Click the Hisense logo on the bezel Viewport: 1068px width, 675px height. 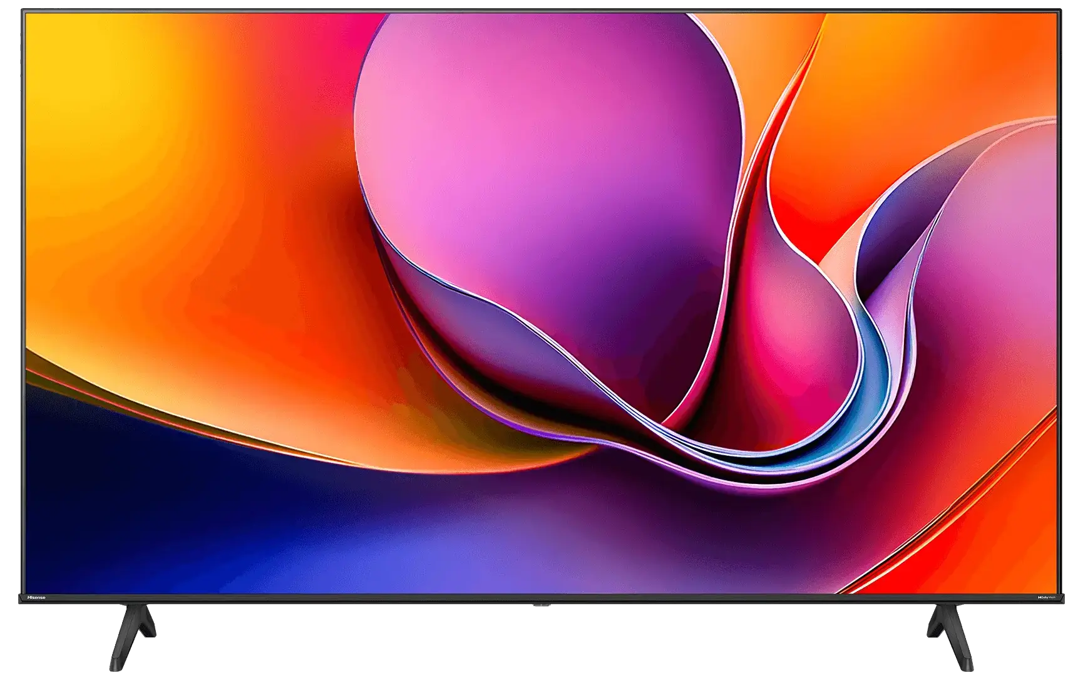click(x=36, y=598)
